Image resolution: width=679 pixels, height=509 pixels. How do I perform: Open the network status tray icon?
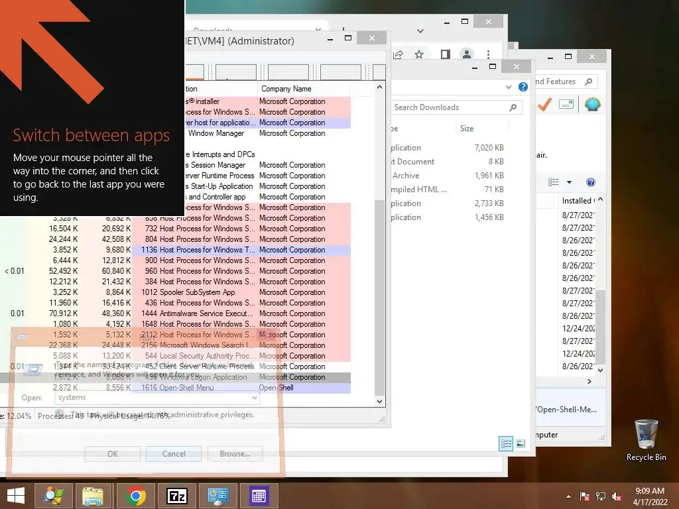[601, 496]
